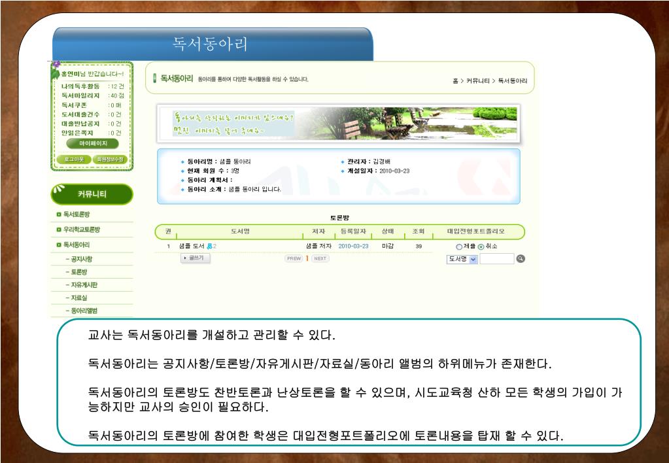Click the 샘플 저자 author cell
669x463 pixels.
pos(318,247)
